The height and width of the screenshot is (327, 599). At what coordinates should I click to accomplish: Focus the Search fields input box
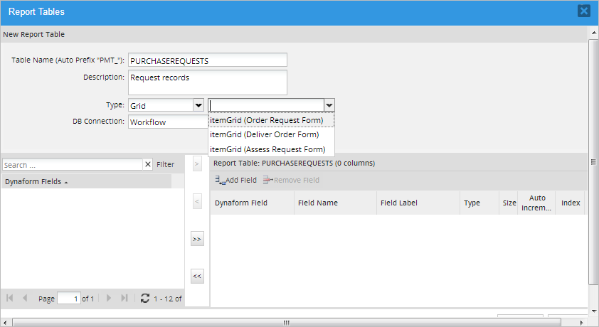pyautogui.click(x=73, y=164)
